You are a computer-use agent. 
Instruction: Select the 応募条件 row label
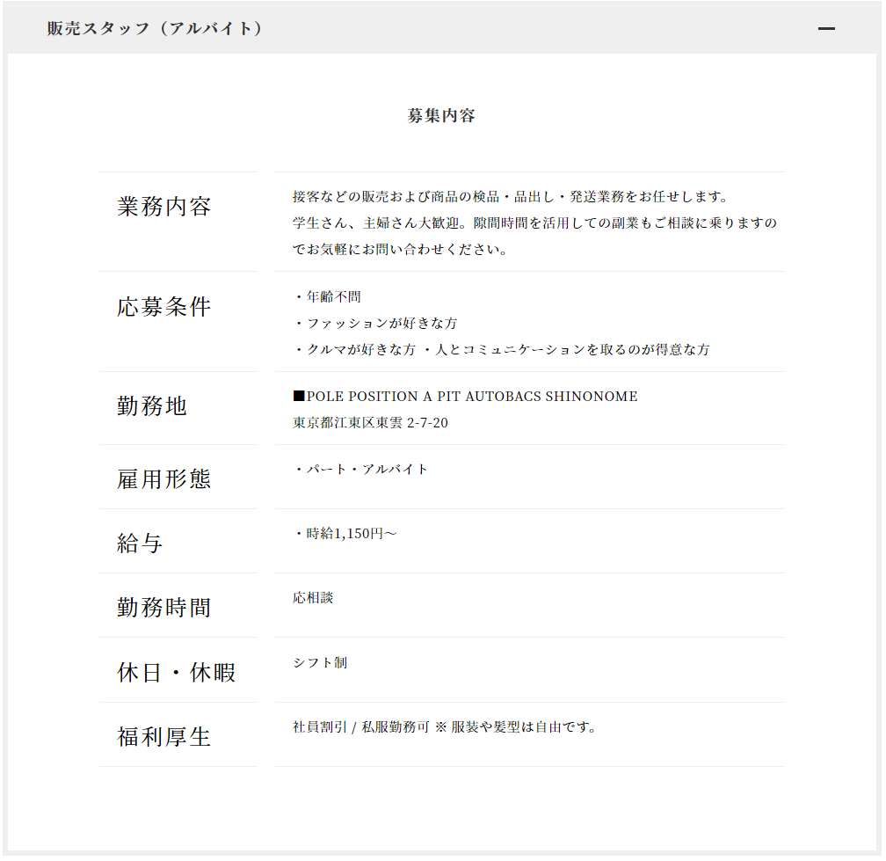164,308
